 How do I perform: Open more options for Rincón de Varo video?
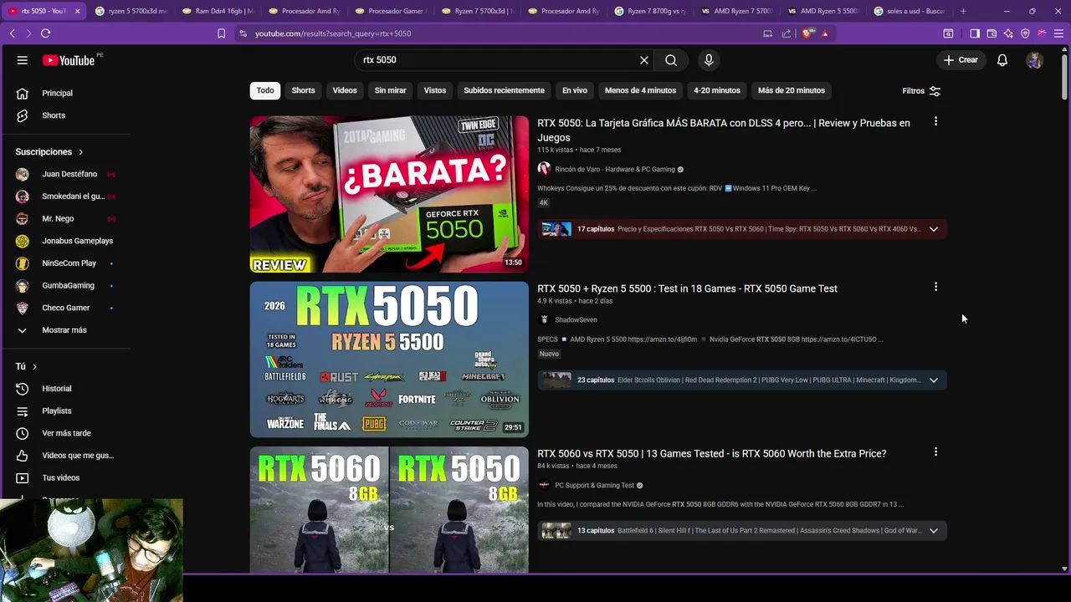pyautogui.click(x=935, y=122)
